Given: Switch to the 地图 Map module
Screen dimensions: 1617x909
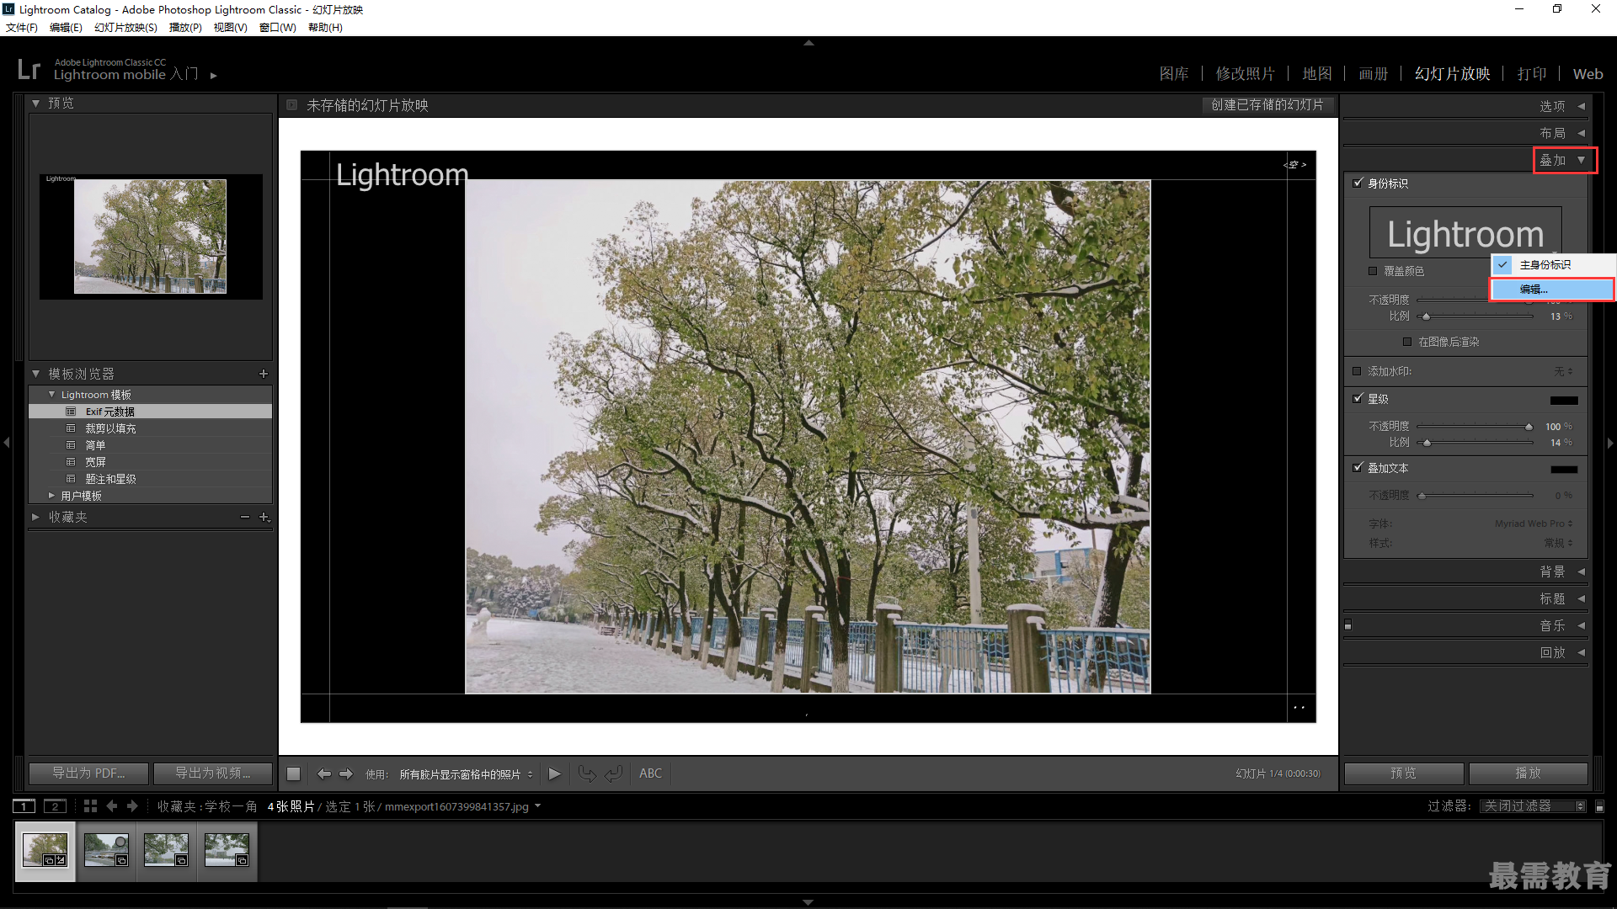Looking at the screenshot, I should (1317, 74).
